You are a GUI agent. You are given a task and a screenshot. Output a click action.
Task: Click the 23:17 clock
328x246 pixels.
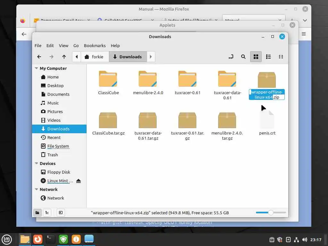316,240
